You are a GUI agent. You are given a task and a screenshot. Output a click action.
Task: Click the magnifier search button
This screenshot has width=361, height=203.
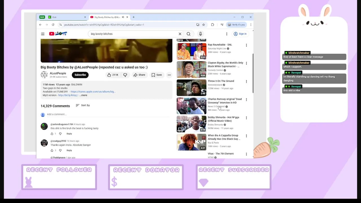tap(188, 34)
